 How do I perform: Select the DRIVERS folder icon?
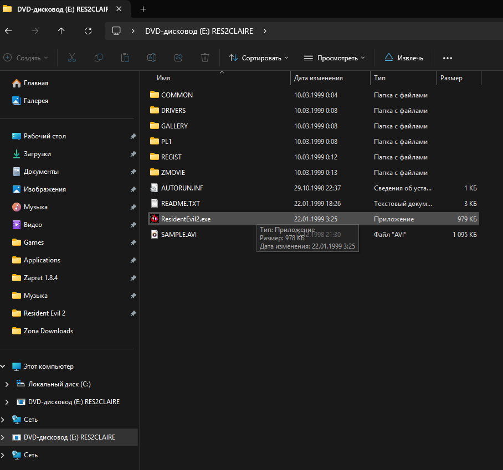tap(155, 110)
